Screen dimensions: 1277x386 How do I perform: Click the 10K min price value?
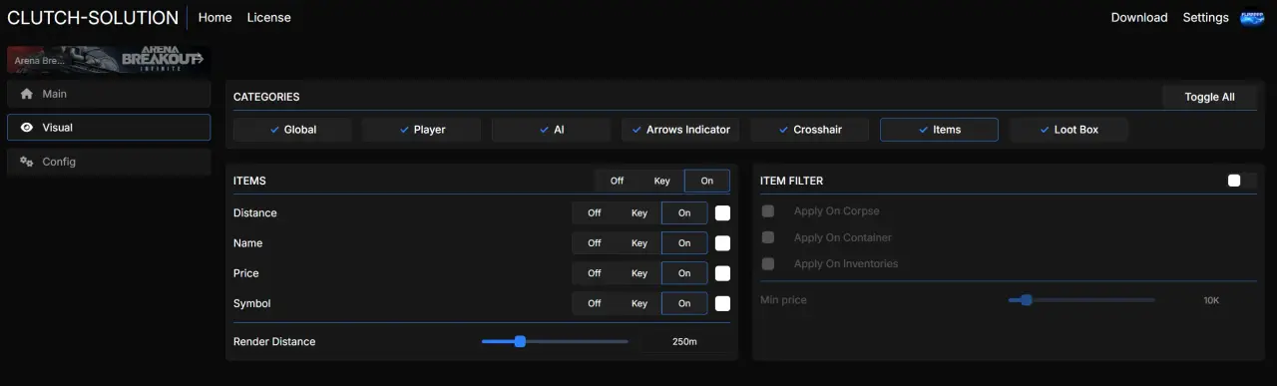pos(1211,300)
